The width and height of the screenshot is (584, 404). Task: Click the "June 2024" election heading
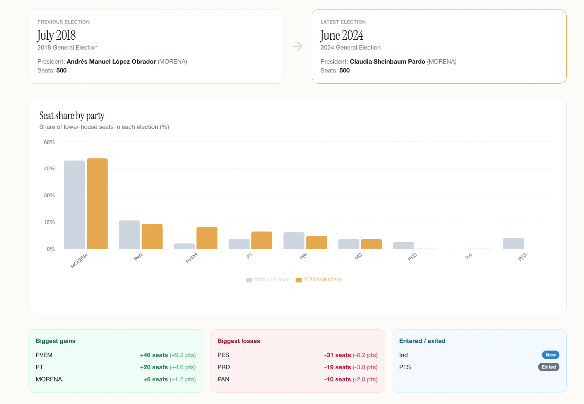(x=342, y=35)
